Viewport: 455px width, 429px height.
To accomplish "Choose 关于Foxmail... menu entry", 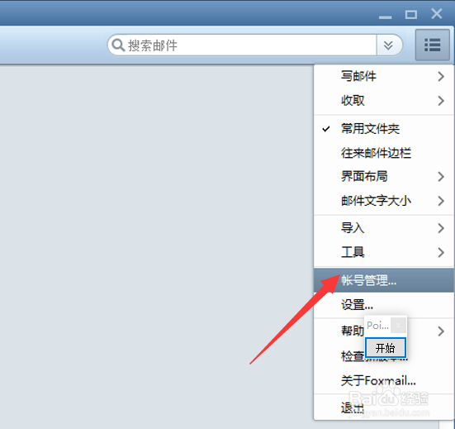I will [x=384, y=380].
